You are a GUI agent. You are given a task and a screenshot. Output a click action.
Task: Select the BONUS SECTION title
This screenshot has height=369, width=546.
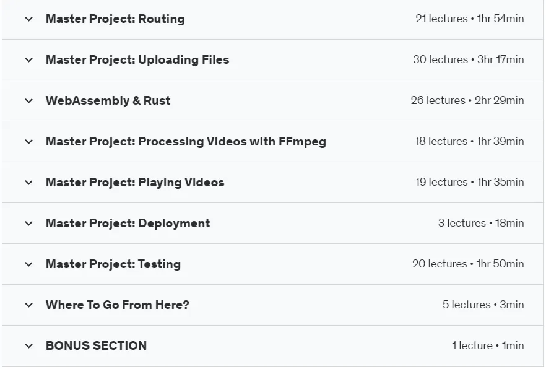click(97, 345)
